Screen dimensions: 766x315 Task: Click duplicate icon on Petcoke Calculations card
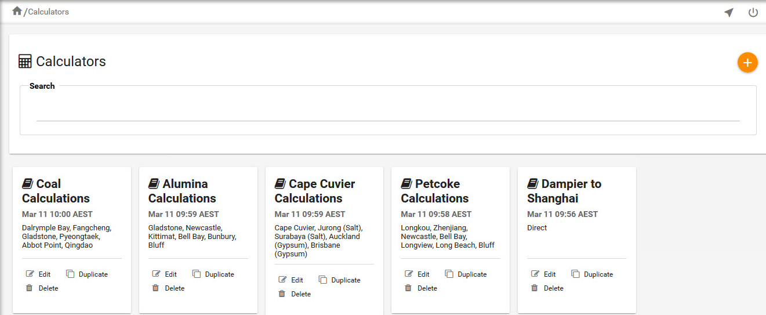[x=449, y=274]
